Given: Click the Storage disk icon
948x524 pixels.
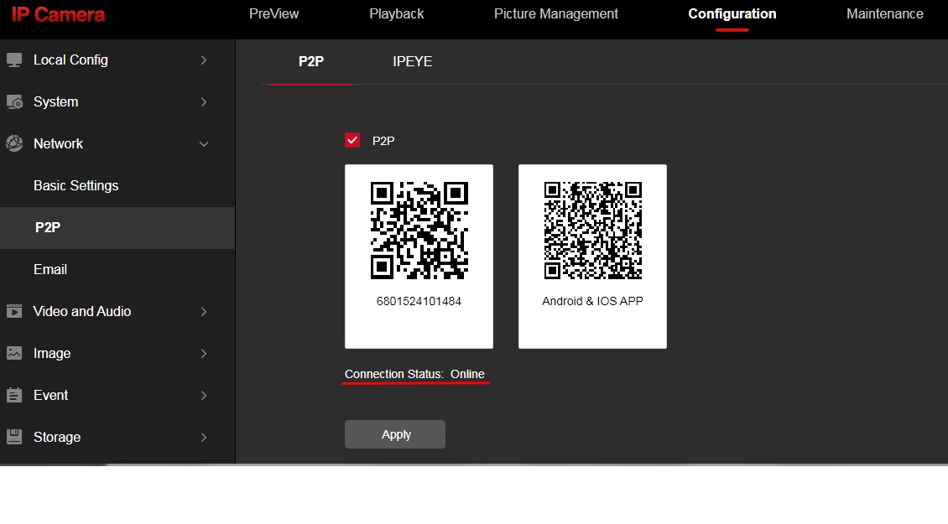Looking at the screenshot, I should coord(14,436).
